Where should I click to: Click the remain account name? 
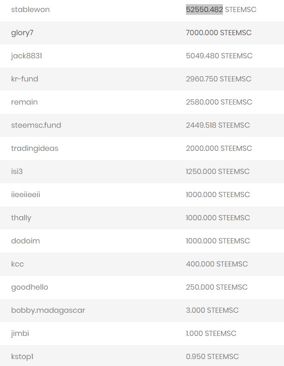[x=24, y=102]
